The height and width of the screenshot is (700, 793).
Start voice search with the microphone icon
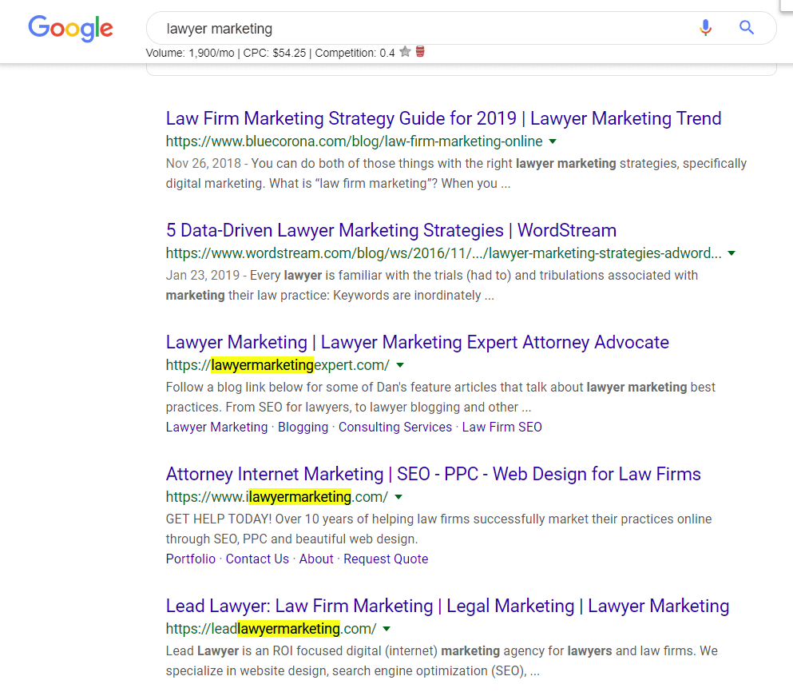(x=705, y=29)
